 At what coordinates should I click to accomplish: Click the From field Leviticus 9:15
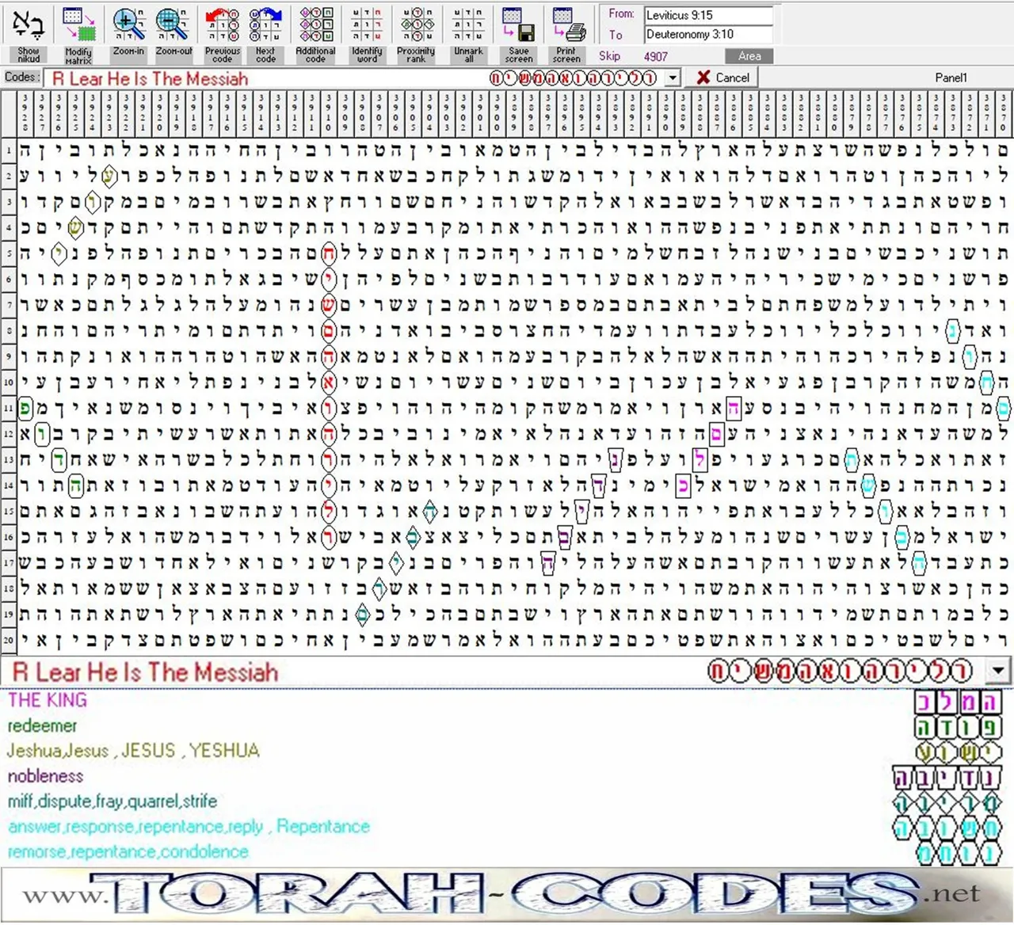click(707, 15)
